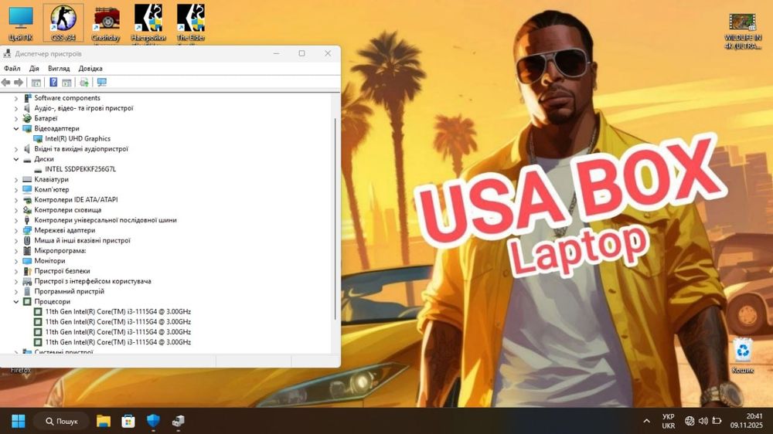Click the WILDLIFE IN 4K video file icon
The height and width of the screenshot is (434, 773).
coord(742,31)
